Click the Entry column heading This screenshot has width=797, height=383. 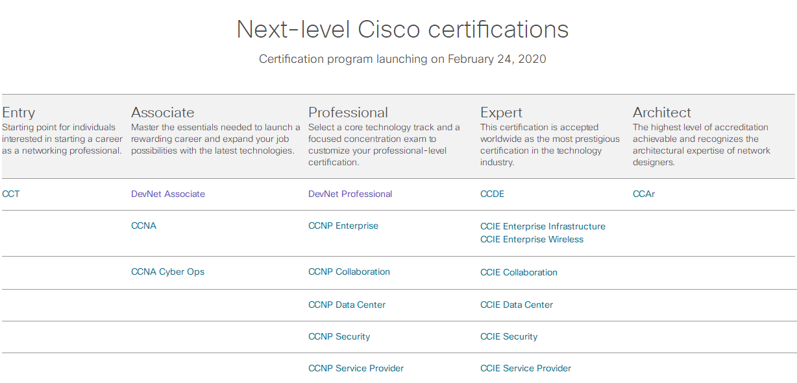(x=19, y=112)
